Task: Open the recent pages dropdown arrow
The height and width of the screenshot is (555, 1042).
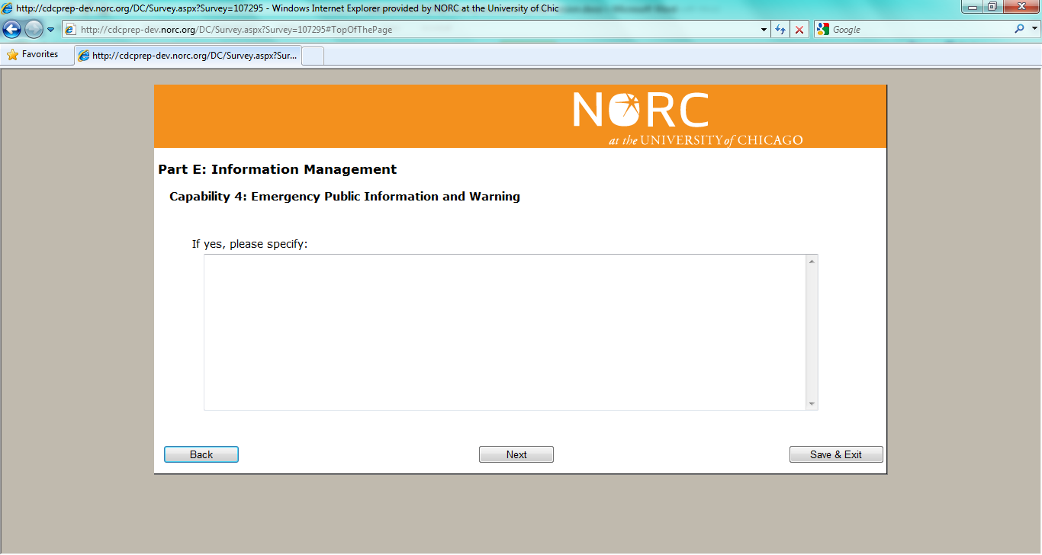Action: click(51, 30)
